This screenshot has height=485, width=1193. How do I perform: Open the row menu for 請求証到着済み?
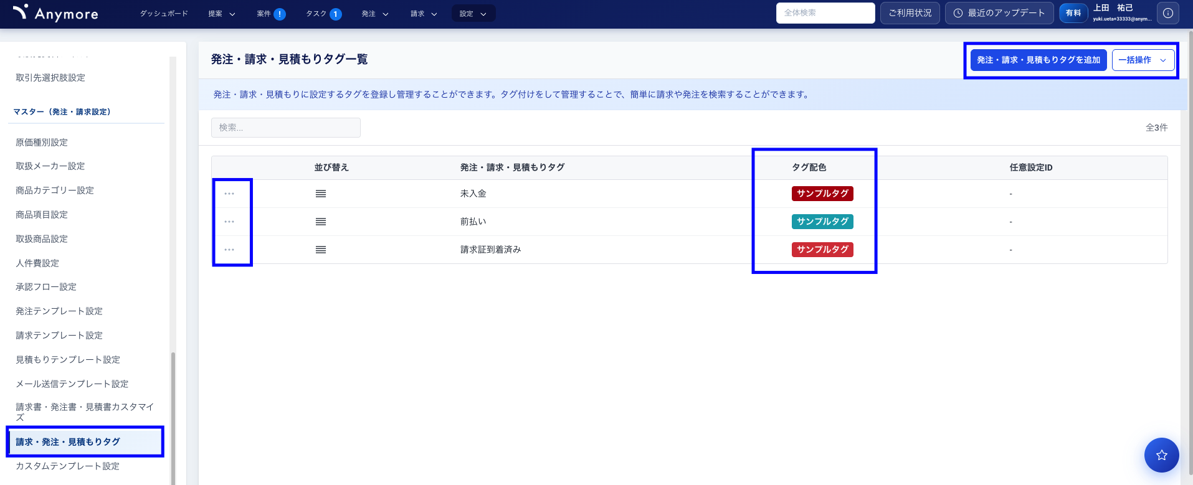[229, 250]
